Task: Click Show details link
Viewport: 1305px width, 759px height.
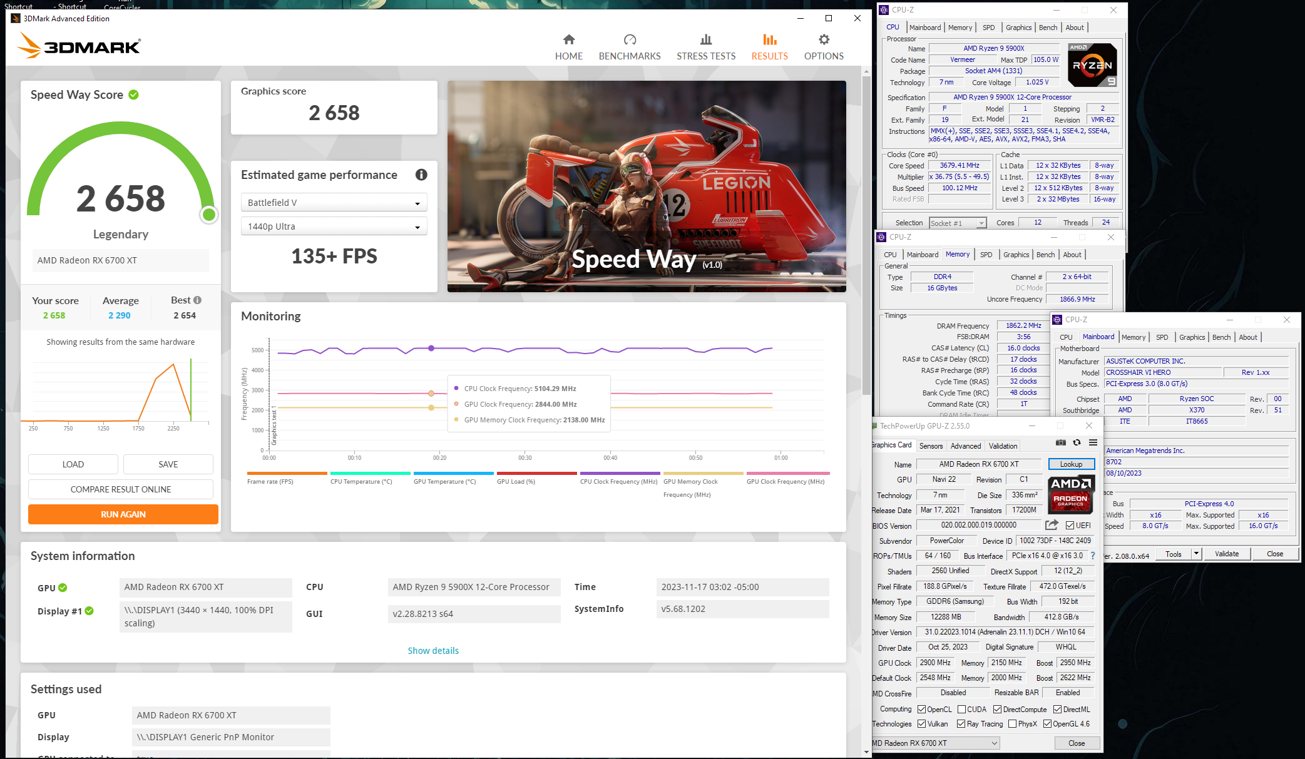Action: 433,651
